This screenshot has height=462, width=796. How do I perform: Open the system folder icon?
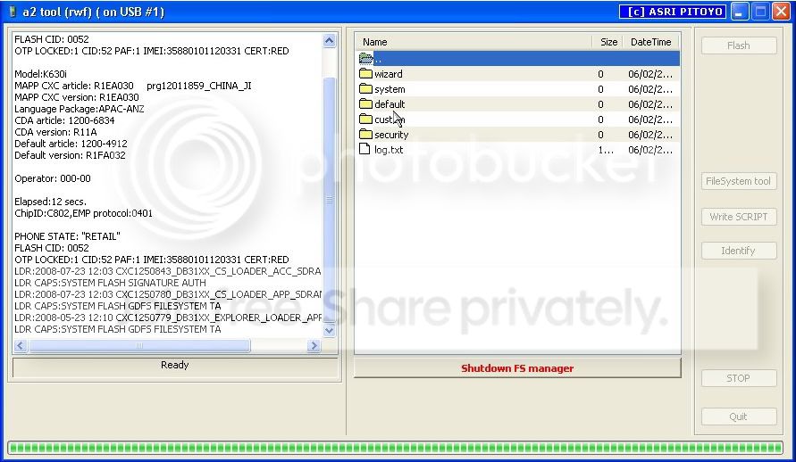pyautogui.click(x=365, y=89)
